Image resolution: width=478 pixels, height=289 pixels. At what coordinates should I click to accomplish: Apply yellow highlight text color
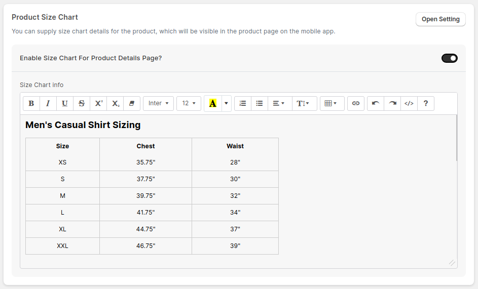pos(213,104)
